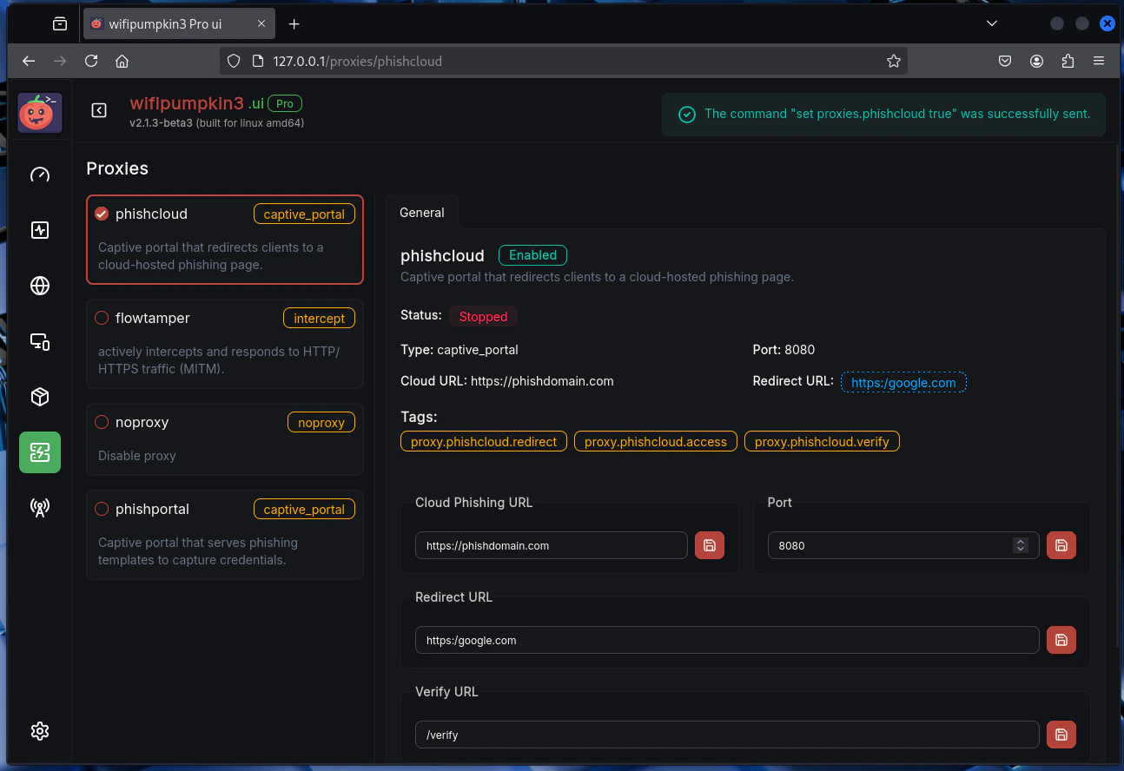1124x771 pixels.
Task: Click the Disable proxy description
Action: pyautogui.click(x=137, y=456)
